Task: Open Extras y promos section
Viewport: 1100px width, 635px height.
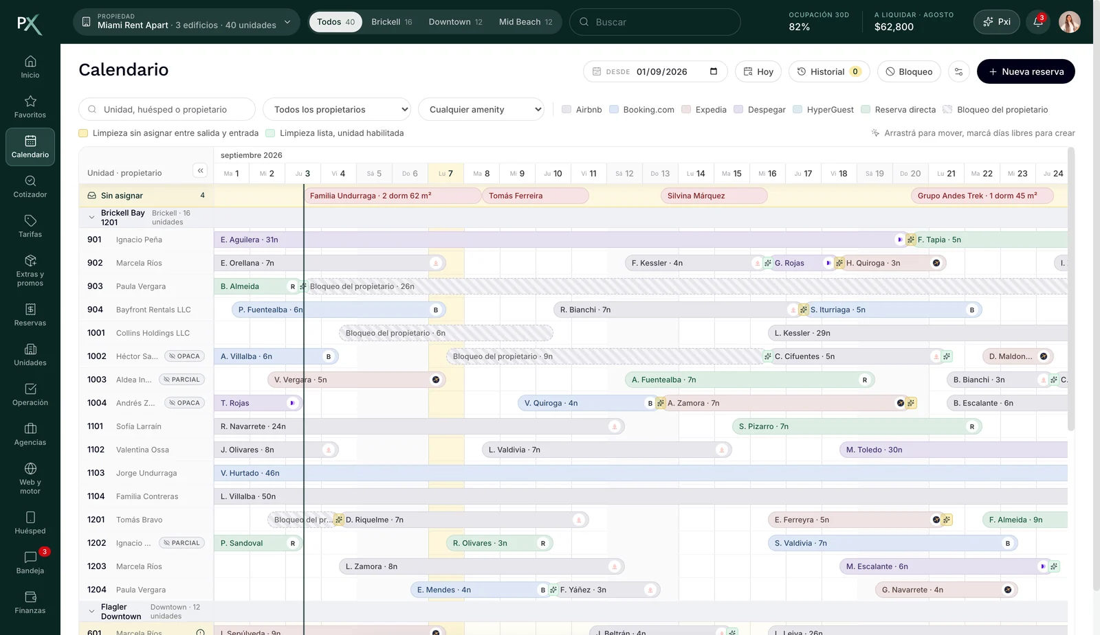Action: (x=30, y=270)
